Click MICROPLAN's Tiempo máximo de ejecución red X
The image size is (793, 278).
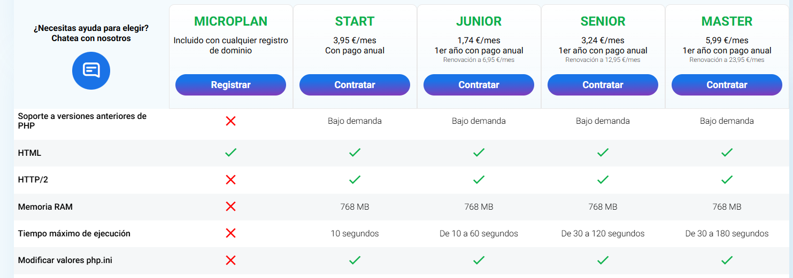point(230,233)
